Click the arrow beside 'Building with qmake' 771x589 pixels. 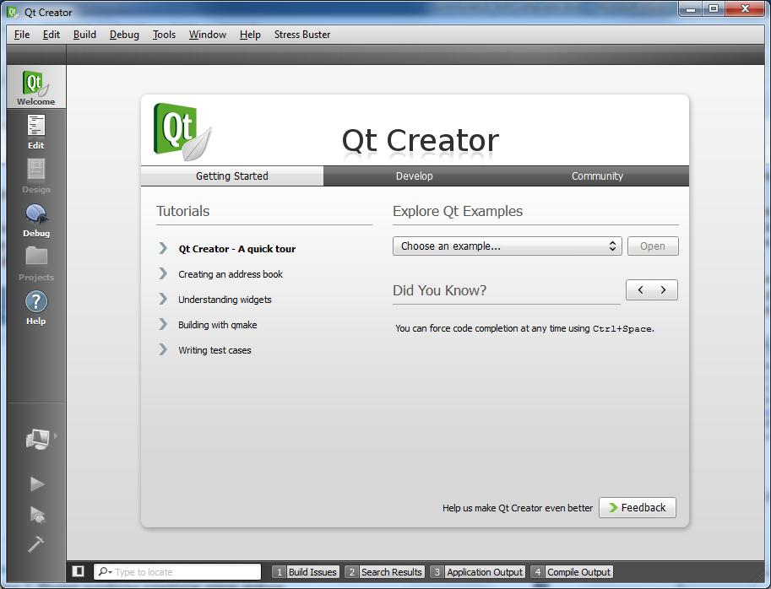(x=163, y=324)
